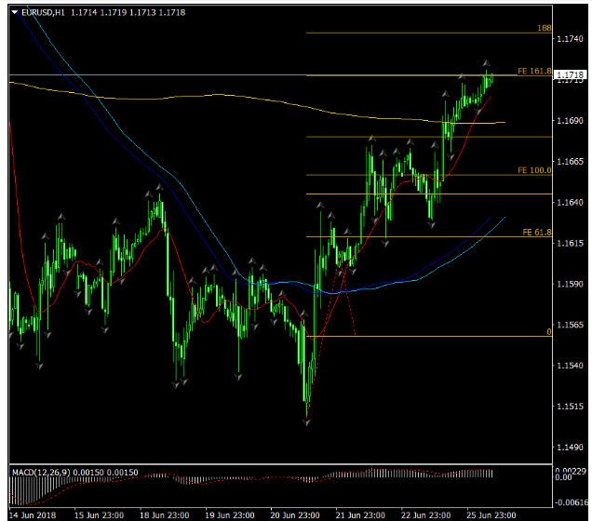Click the Fibonacci 0 level label
This screenshot has height=521, width=592.
(x=548, y=331)
